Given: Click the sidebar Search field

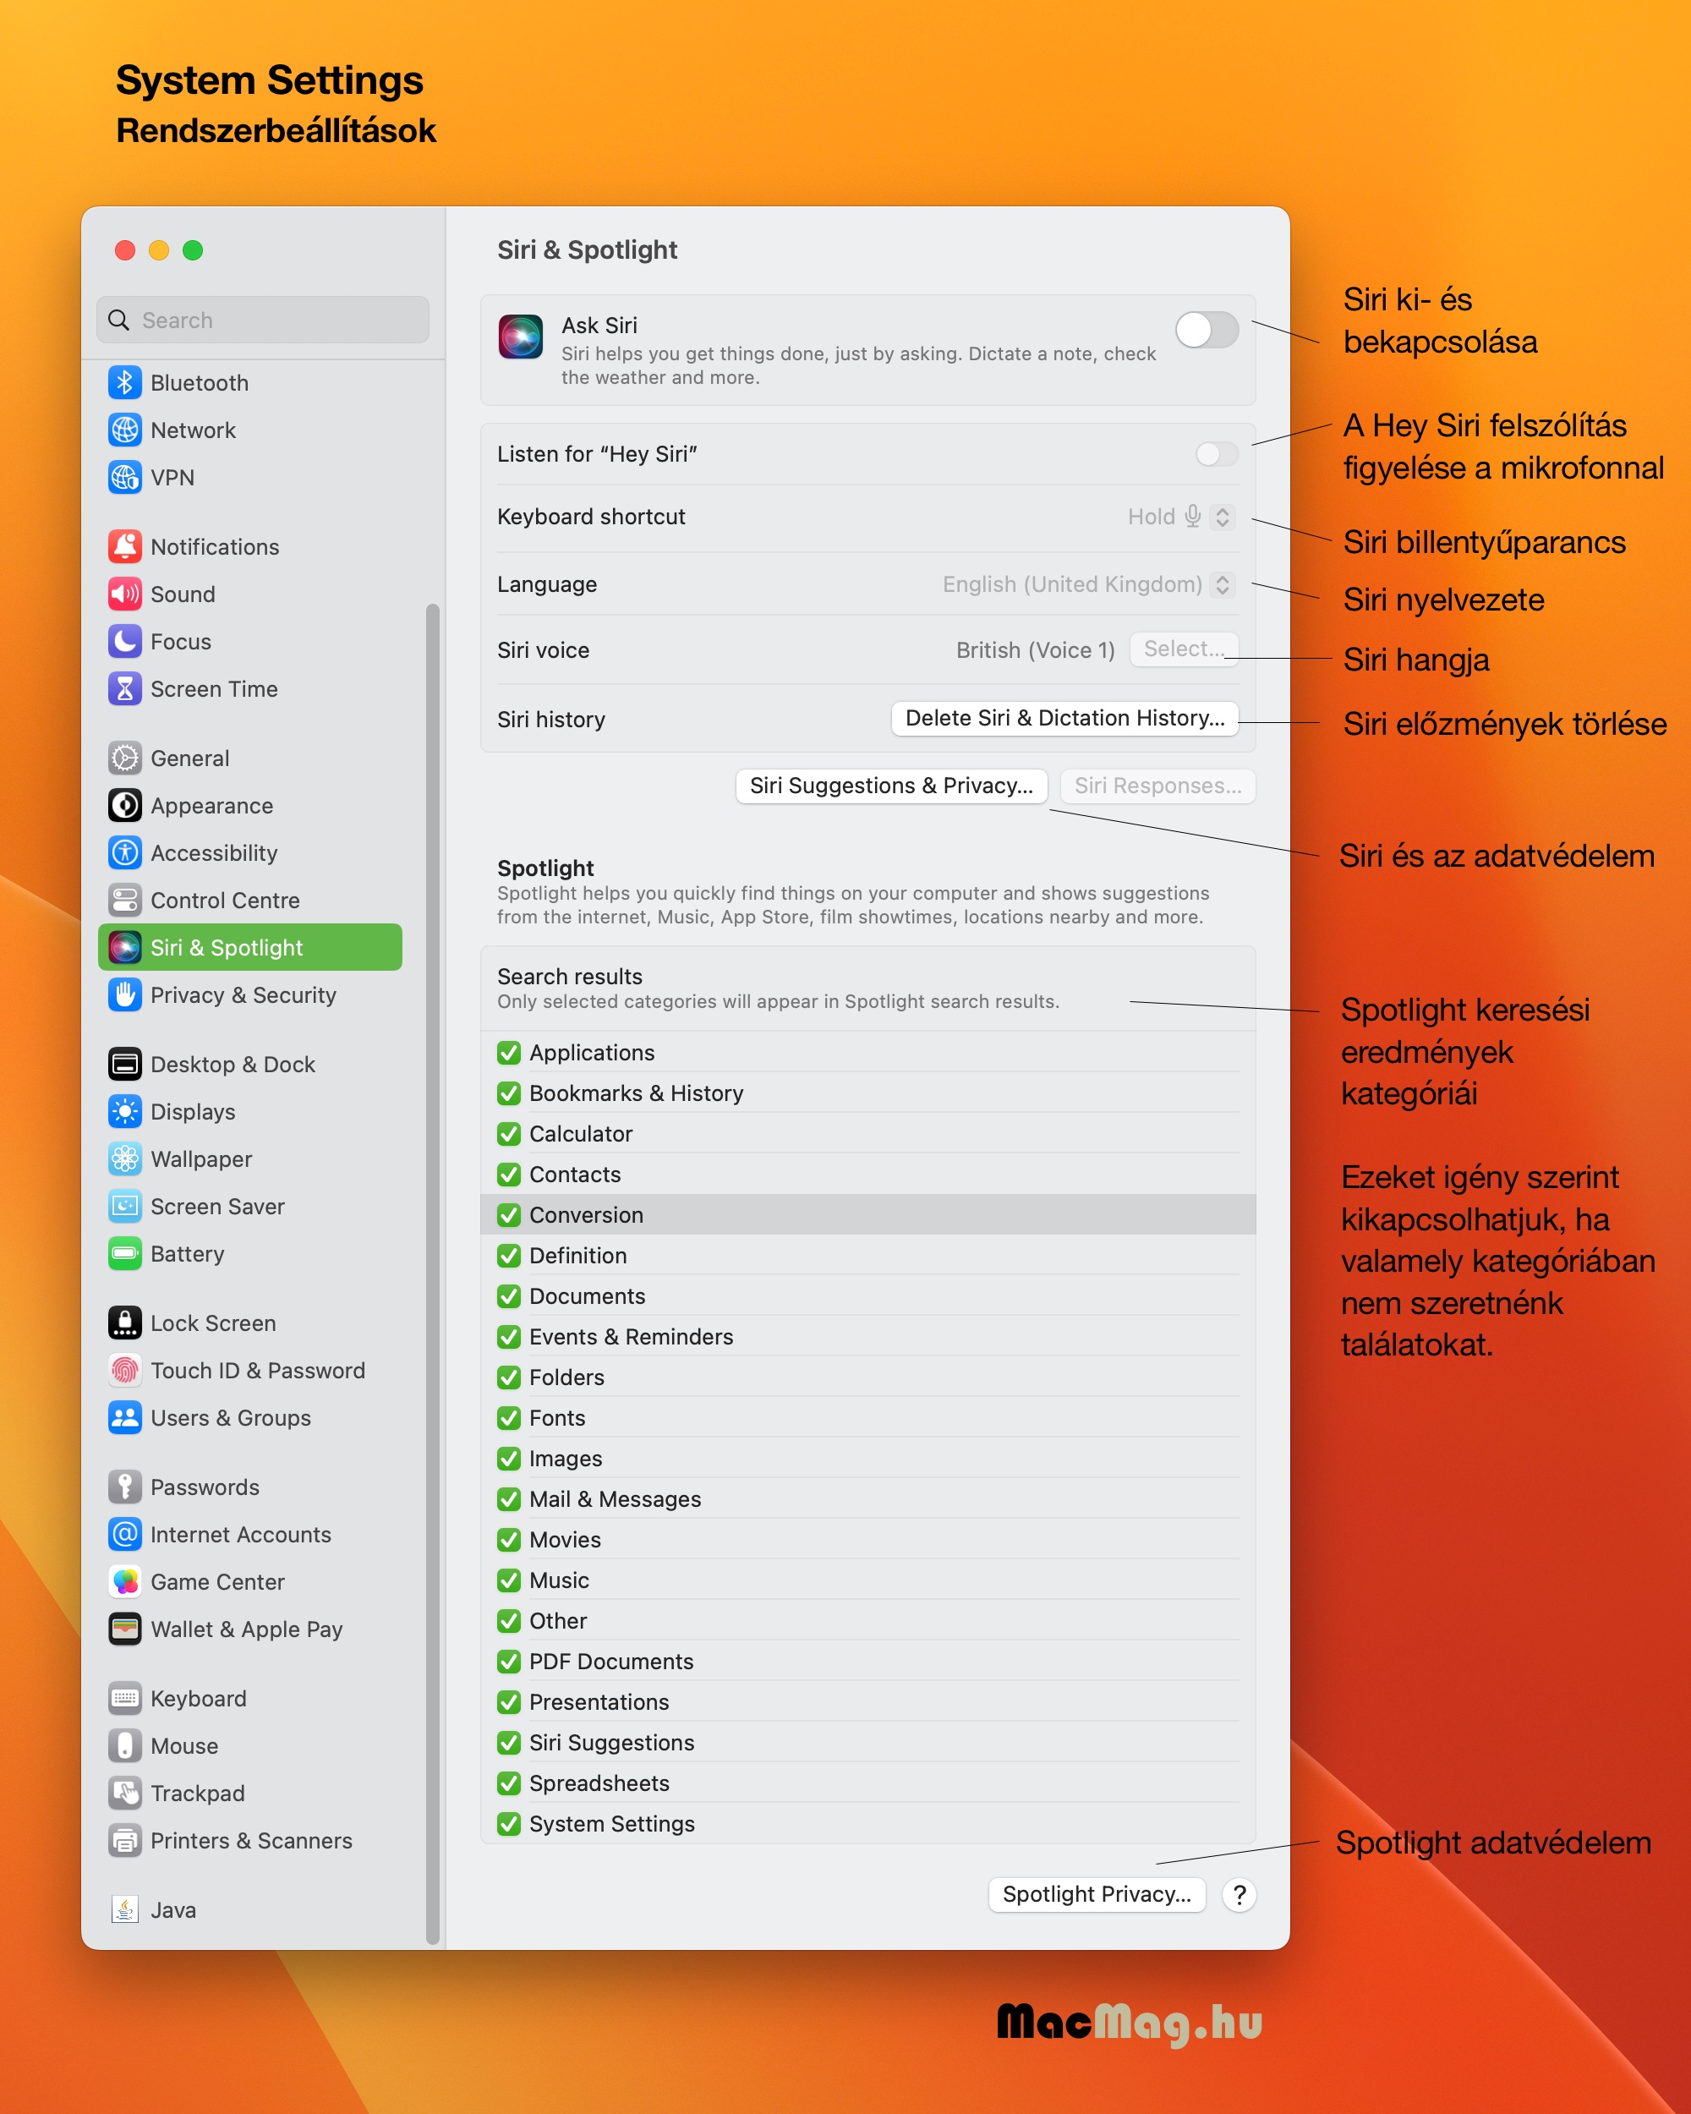Looking at the screenshot, I should click(x=263, y=320).
